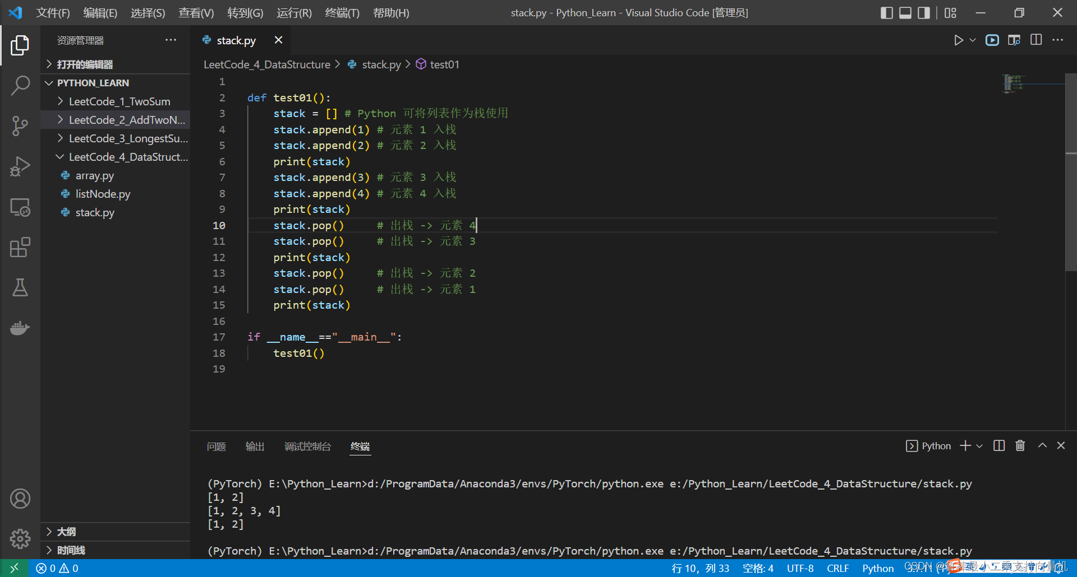The height and width of the screenshot is (577, 1077).
Task: Open the 转到(G) menu
Action: click(245, 13)
